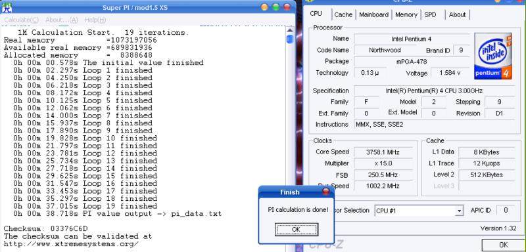The height and width of the screenshot is (252, 526).
Task: Open the Calculate menu in Super PI
Action: (22, 20)
